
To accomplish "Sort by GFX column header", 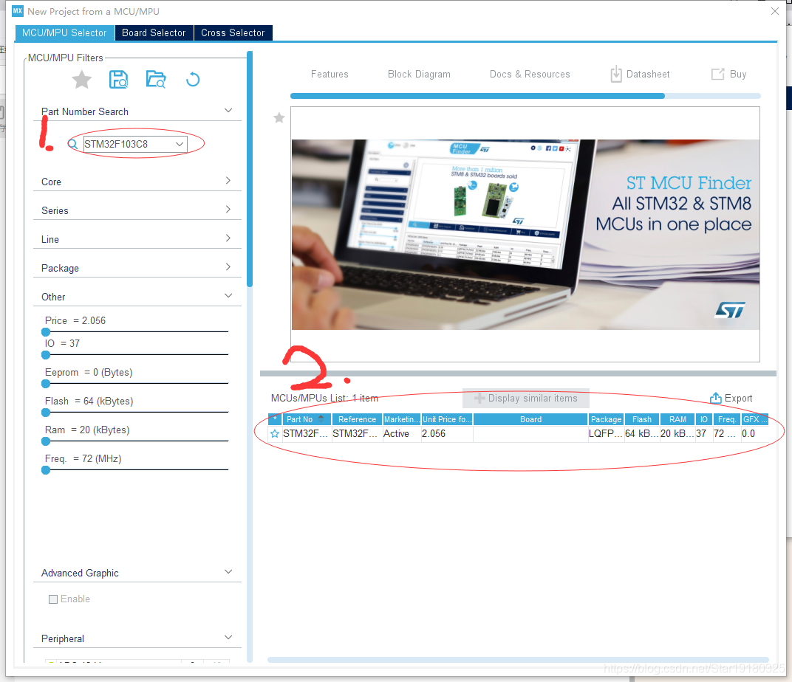I will (x=754, y=419).
